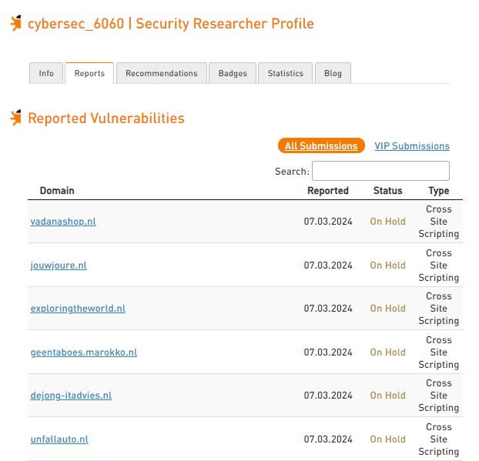
Task: Follow the exploringtheworld.nl link
Action: [x=78, y=309]
